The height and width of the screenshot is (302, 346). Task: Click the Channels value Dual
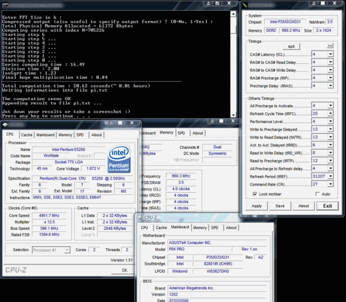pyautogui.click(x=217, y=147)
